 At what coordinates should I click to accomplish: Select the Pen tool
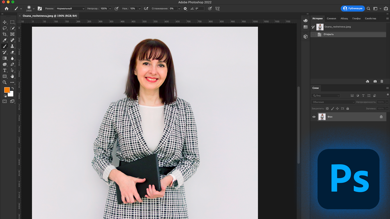(12, 64)
